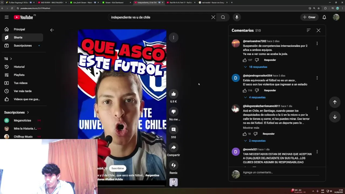Open the Suscripciones section header
345x194 pixels.
16,112
